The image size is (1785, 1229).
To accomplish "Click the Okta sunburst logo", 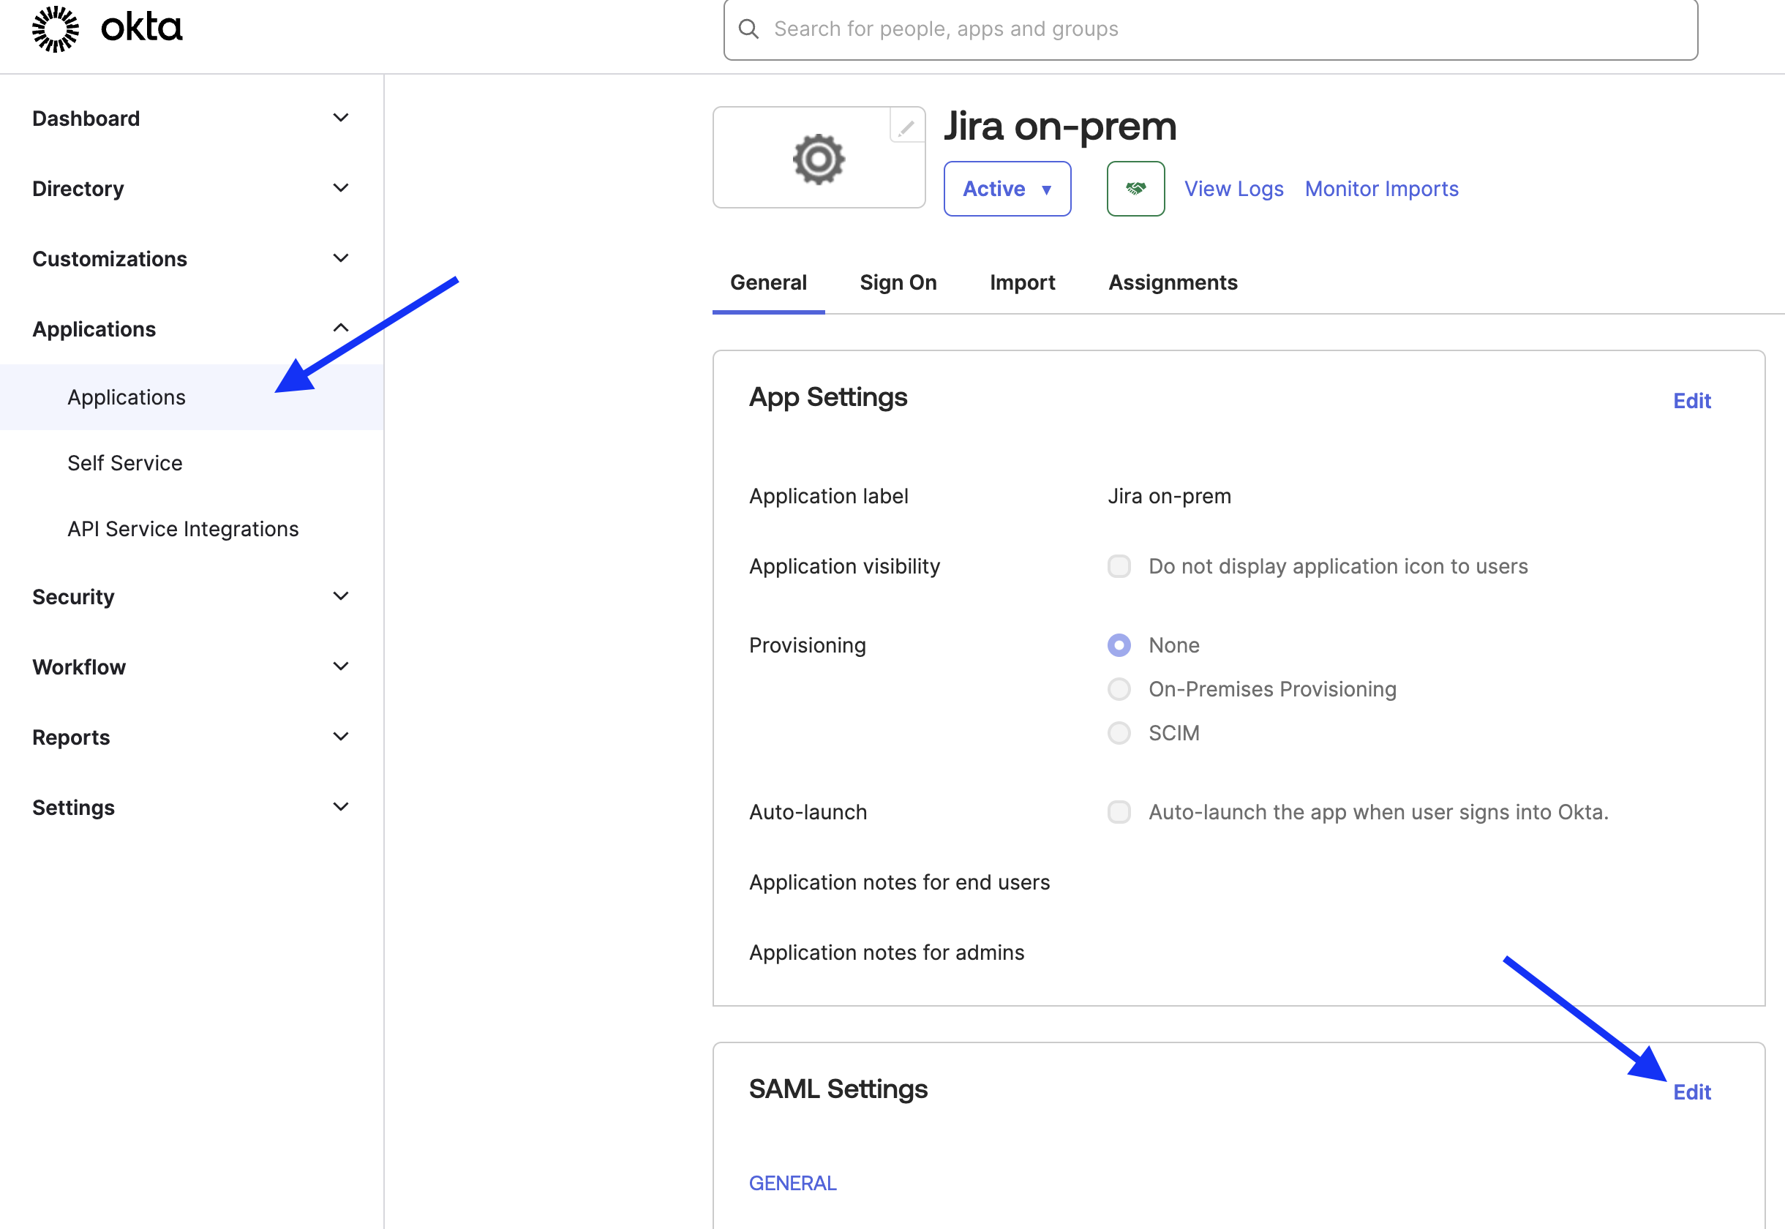I will 56,29.
